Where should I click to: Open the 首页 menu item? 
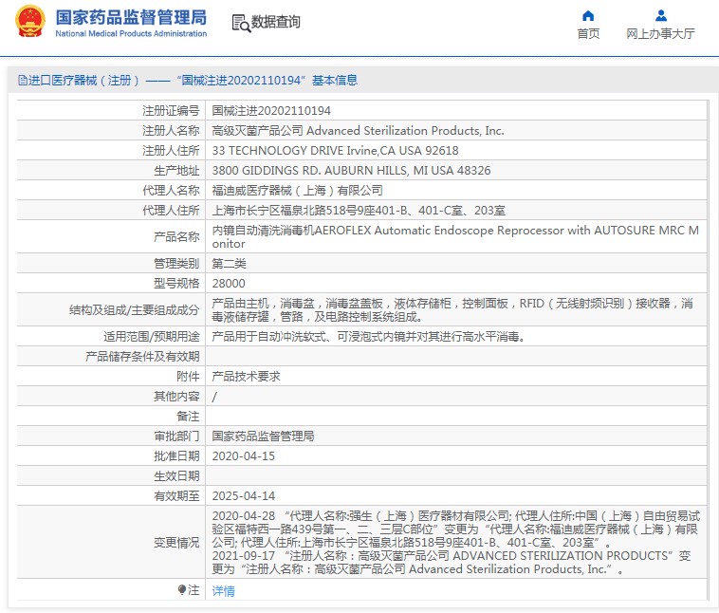[588, 34]
